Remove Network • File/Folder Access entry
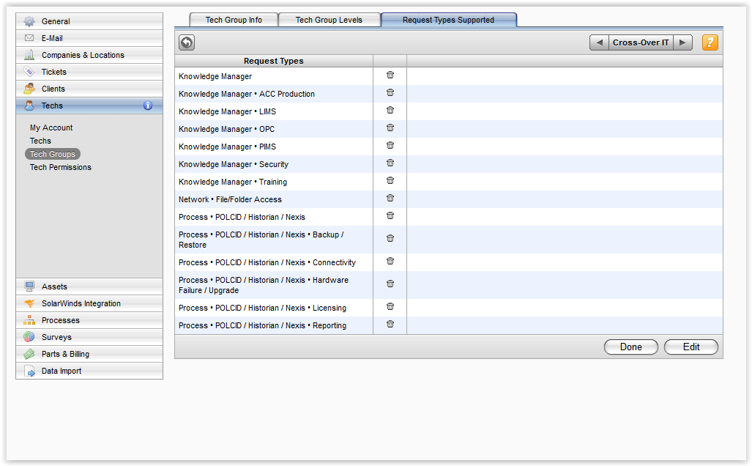 point(390,199)
